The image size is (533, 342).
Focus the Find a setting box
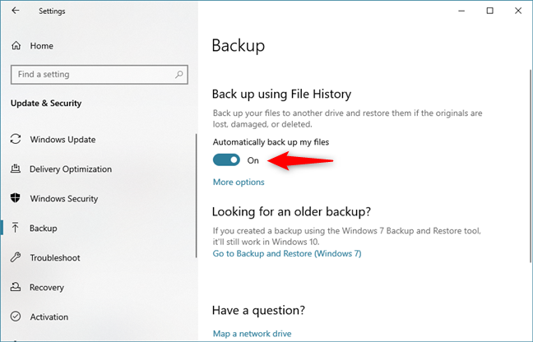point(100,74)
